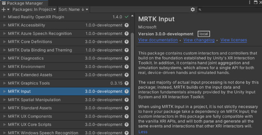Viewport: 262px width, 135px height.
Task: Click update icon for MRTK Standard Assets
Action: [x=127, y=108]
